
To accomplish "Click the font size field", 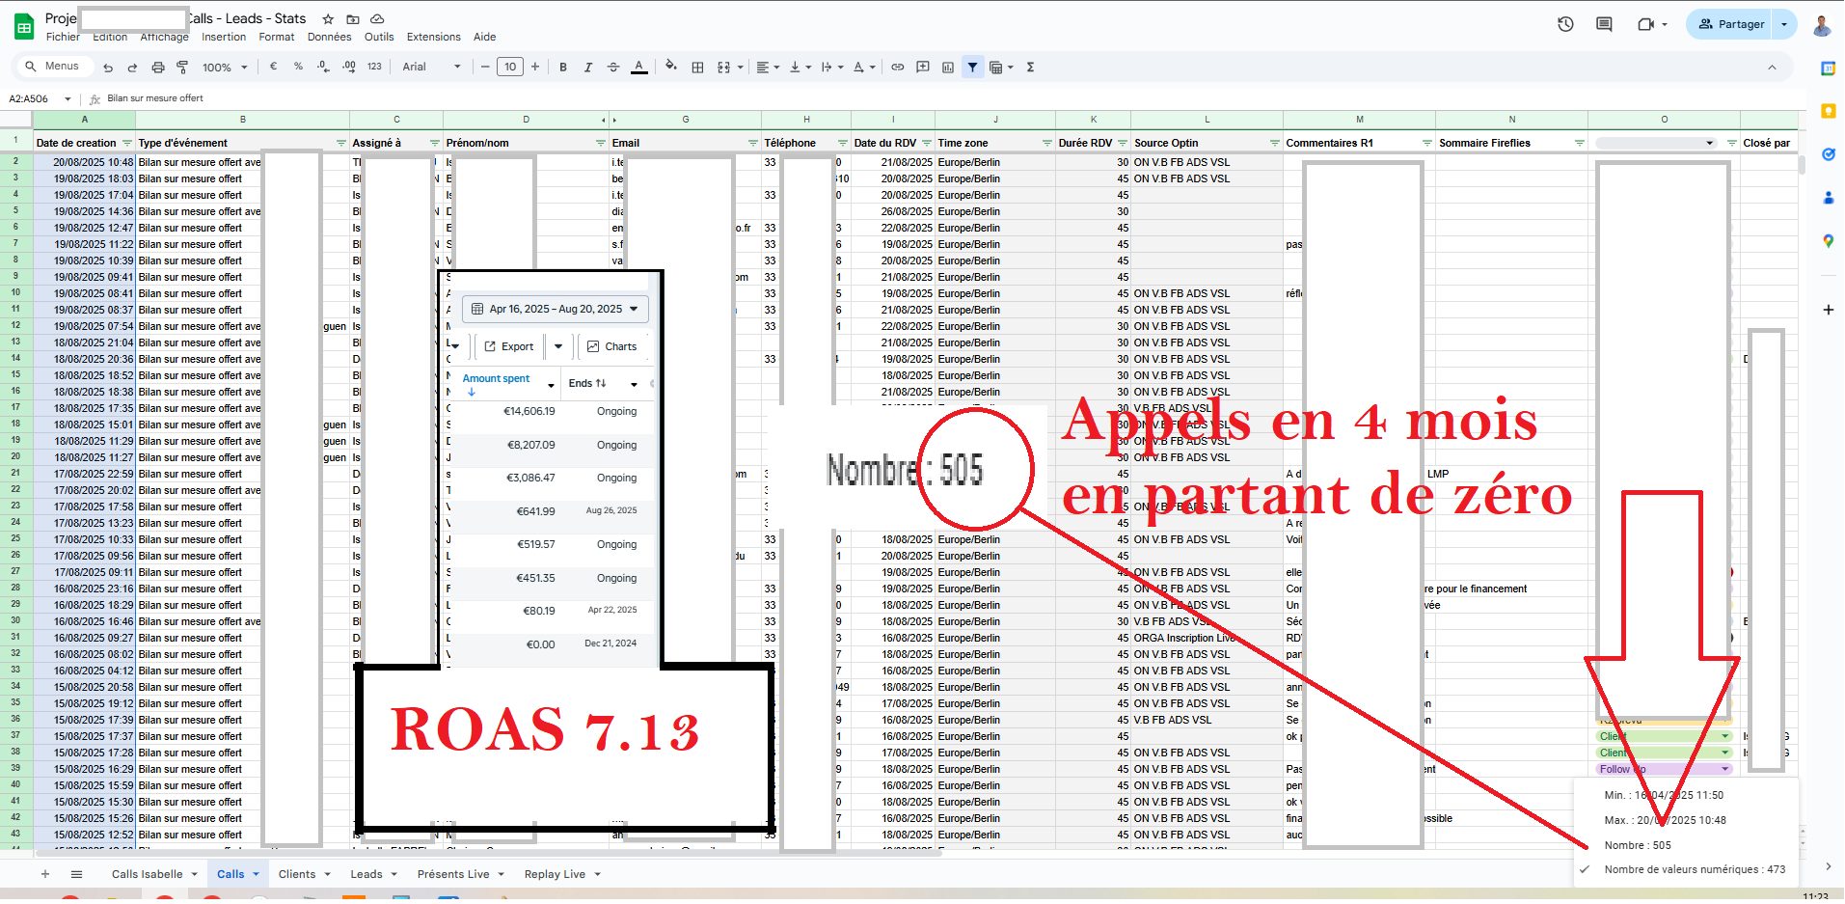I will click(x=510, y=67).
